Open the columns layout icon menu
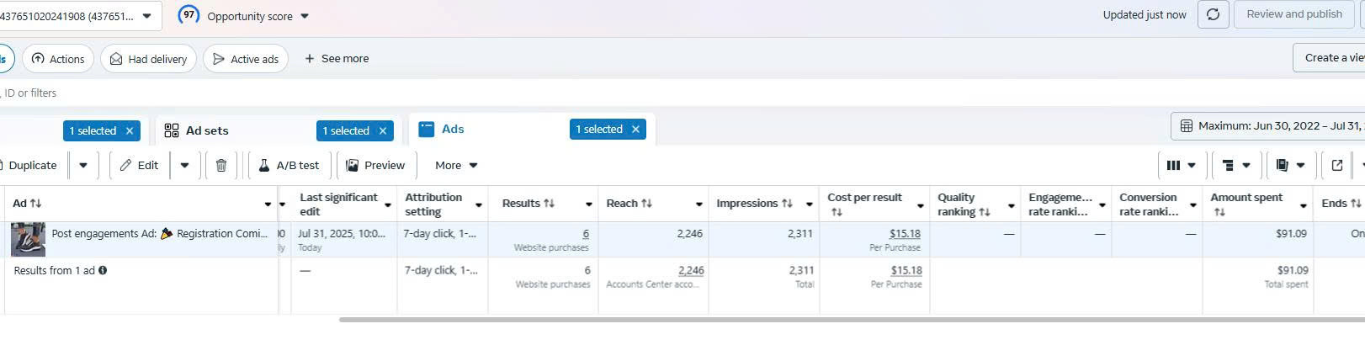1365x345 pixels. (1182, 166)
